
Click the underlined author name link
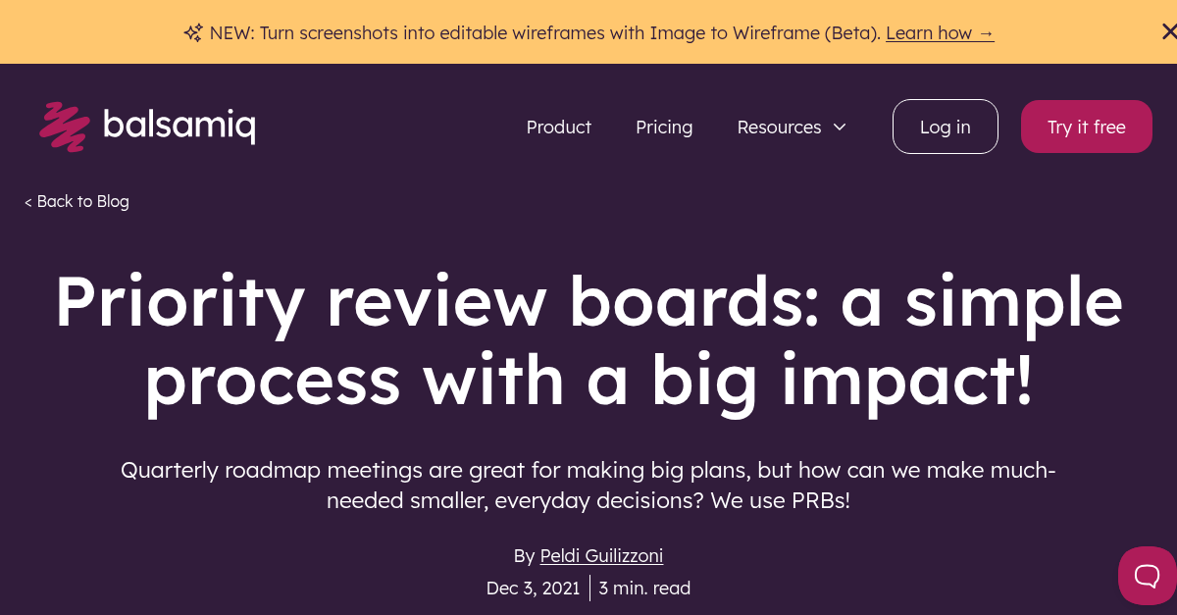601,555
